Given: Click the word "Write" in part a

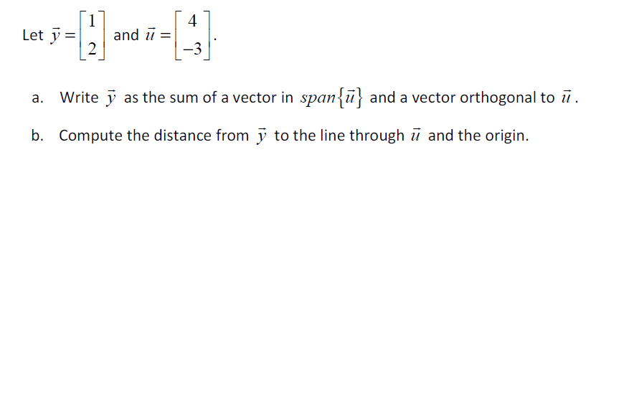Looking at the screenshot, I should [x=79, y=97].
